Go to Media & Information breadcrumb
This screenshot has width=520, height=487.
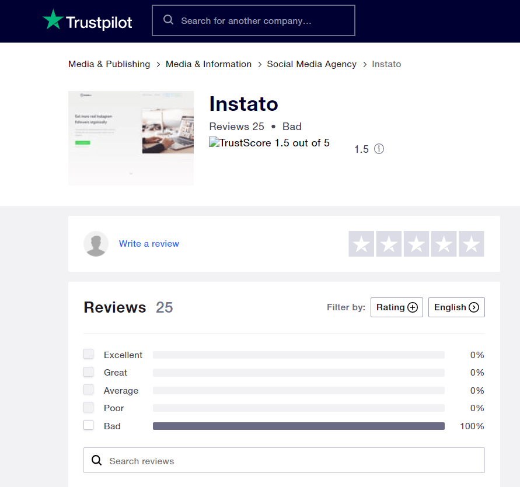coord(208,64)
